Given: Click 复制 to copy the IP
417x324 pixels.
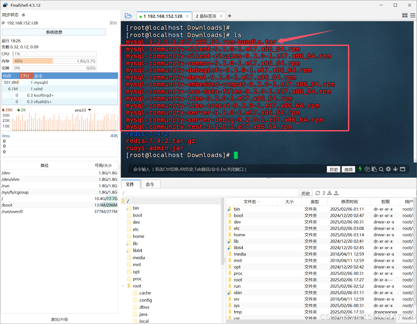Looking at the screenshot, I should pyautogui.click(x=113, y=23).
